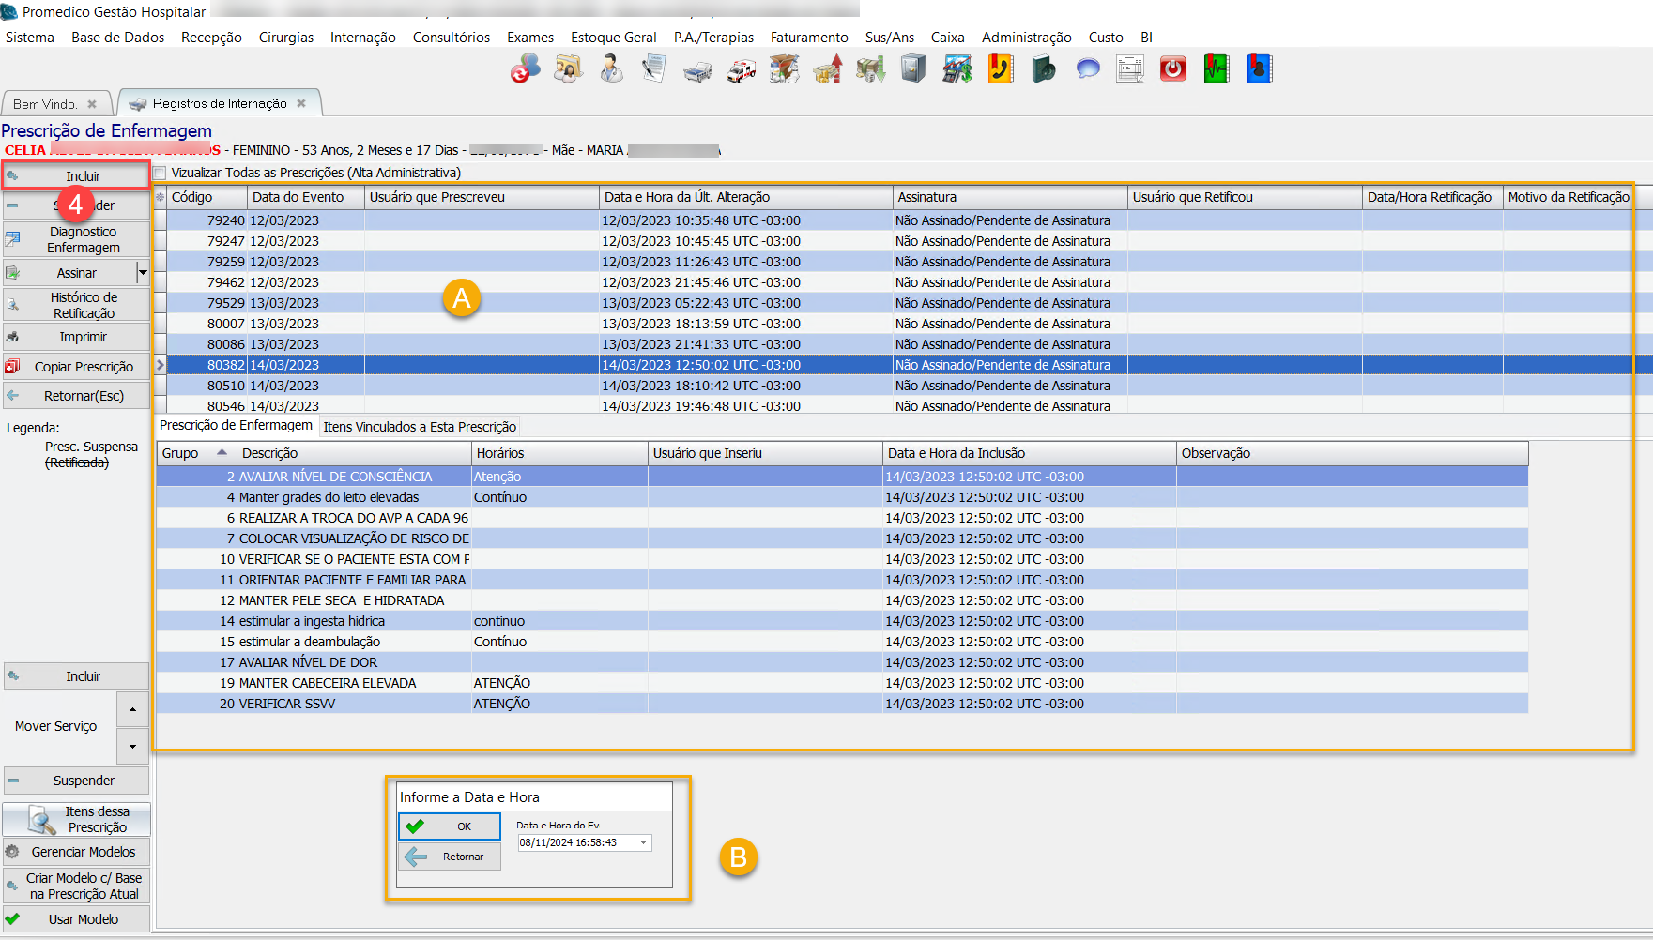Viewport: 1653px width, 940px height.
Task: Open the green heartbeat monitor icon
Action: tap(1217, 69)
